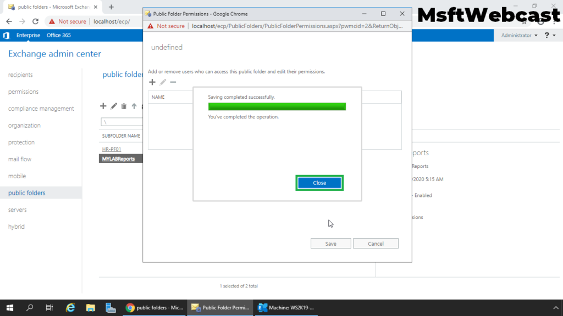The image size is (563, 316).
Task: Select NAME column header in permissions list
Action: tap(158, 97)
